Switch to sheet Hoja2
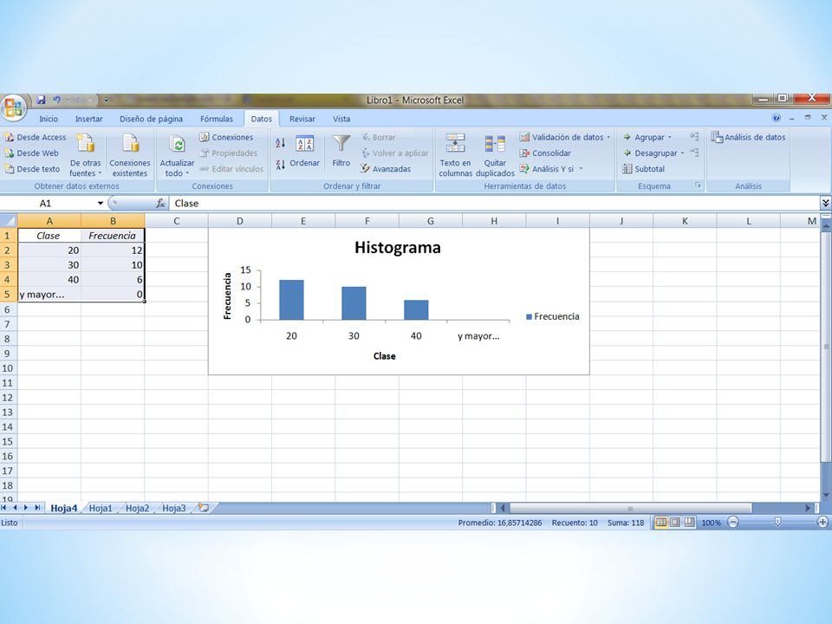Screen dimensions: 832x624 pyautogui.click(x=138, y=509)
